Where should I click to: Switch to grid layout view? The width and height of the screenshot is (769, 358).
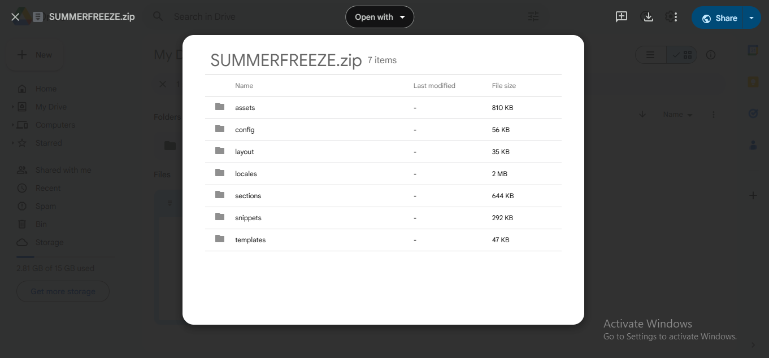tap(683, 55)
